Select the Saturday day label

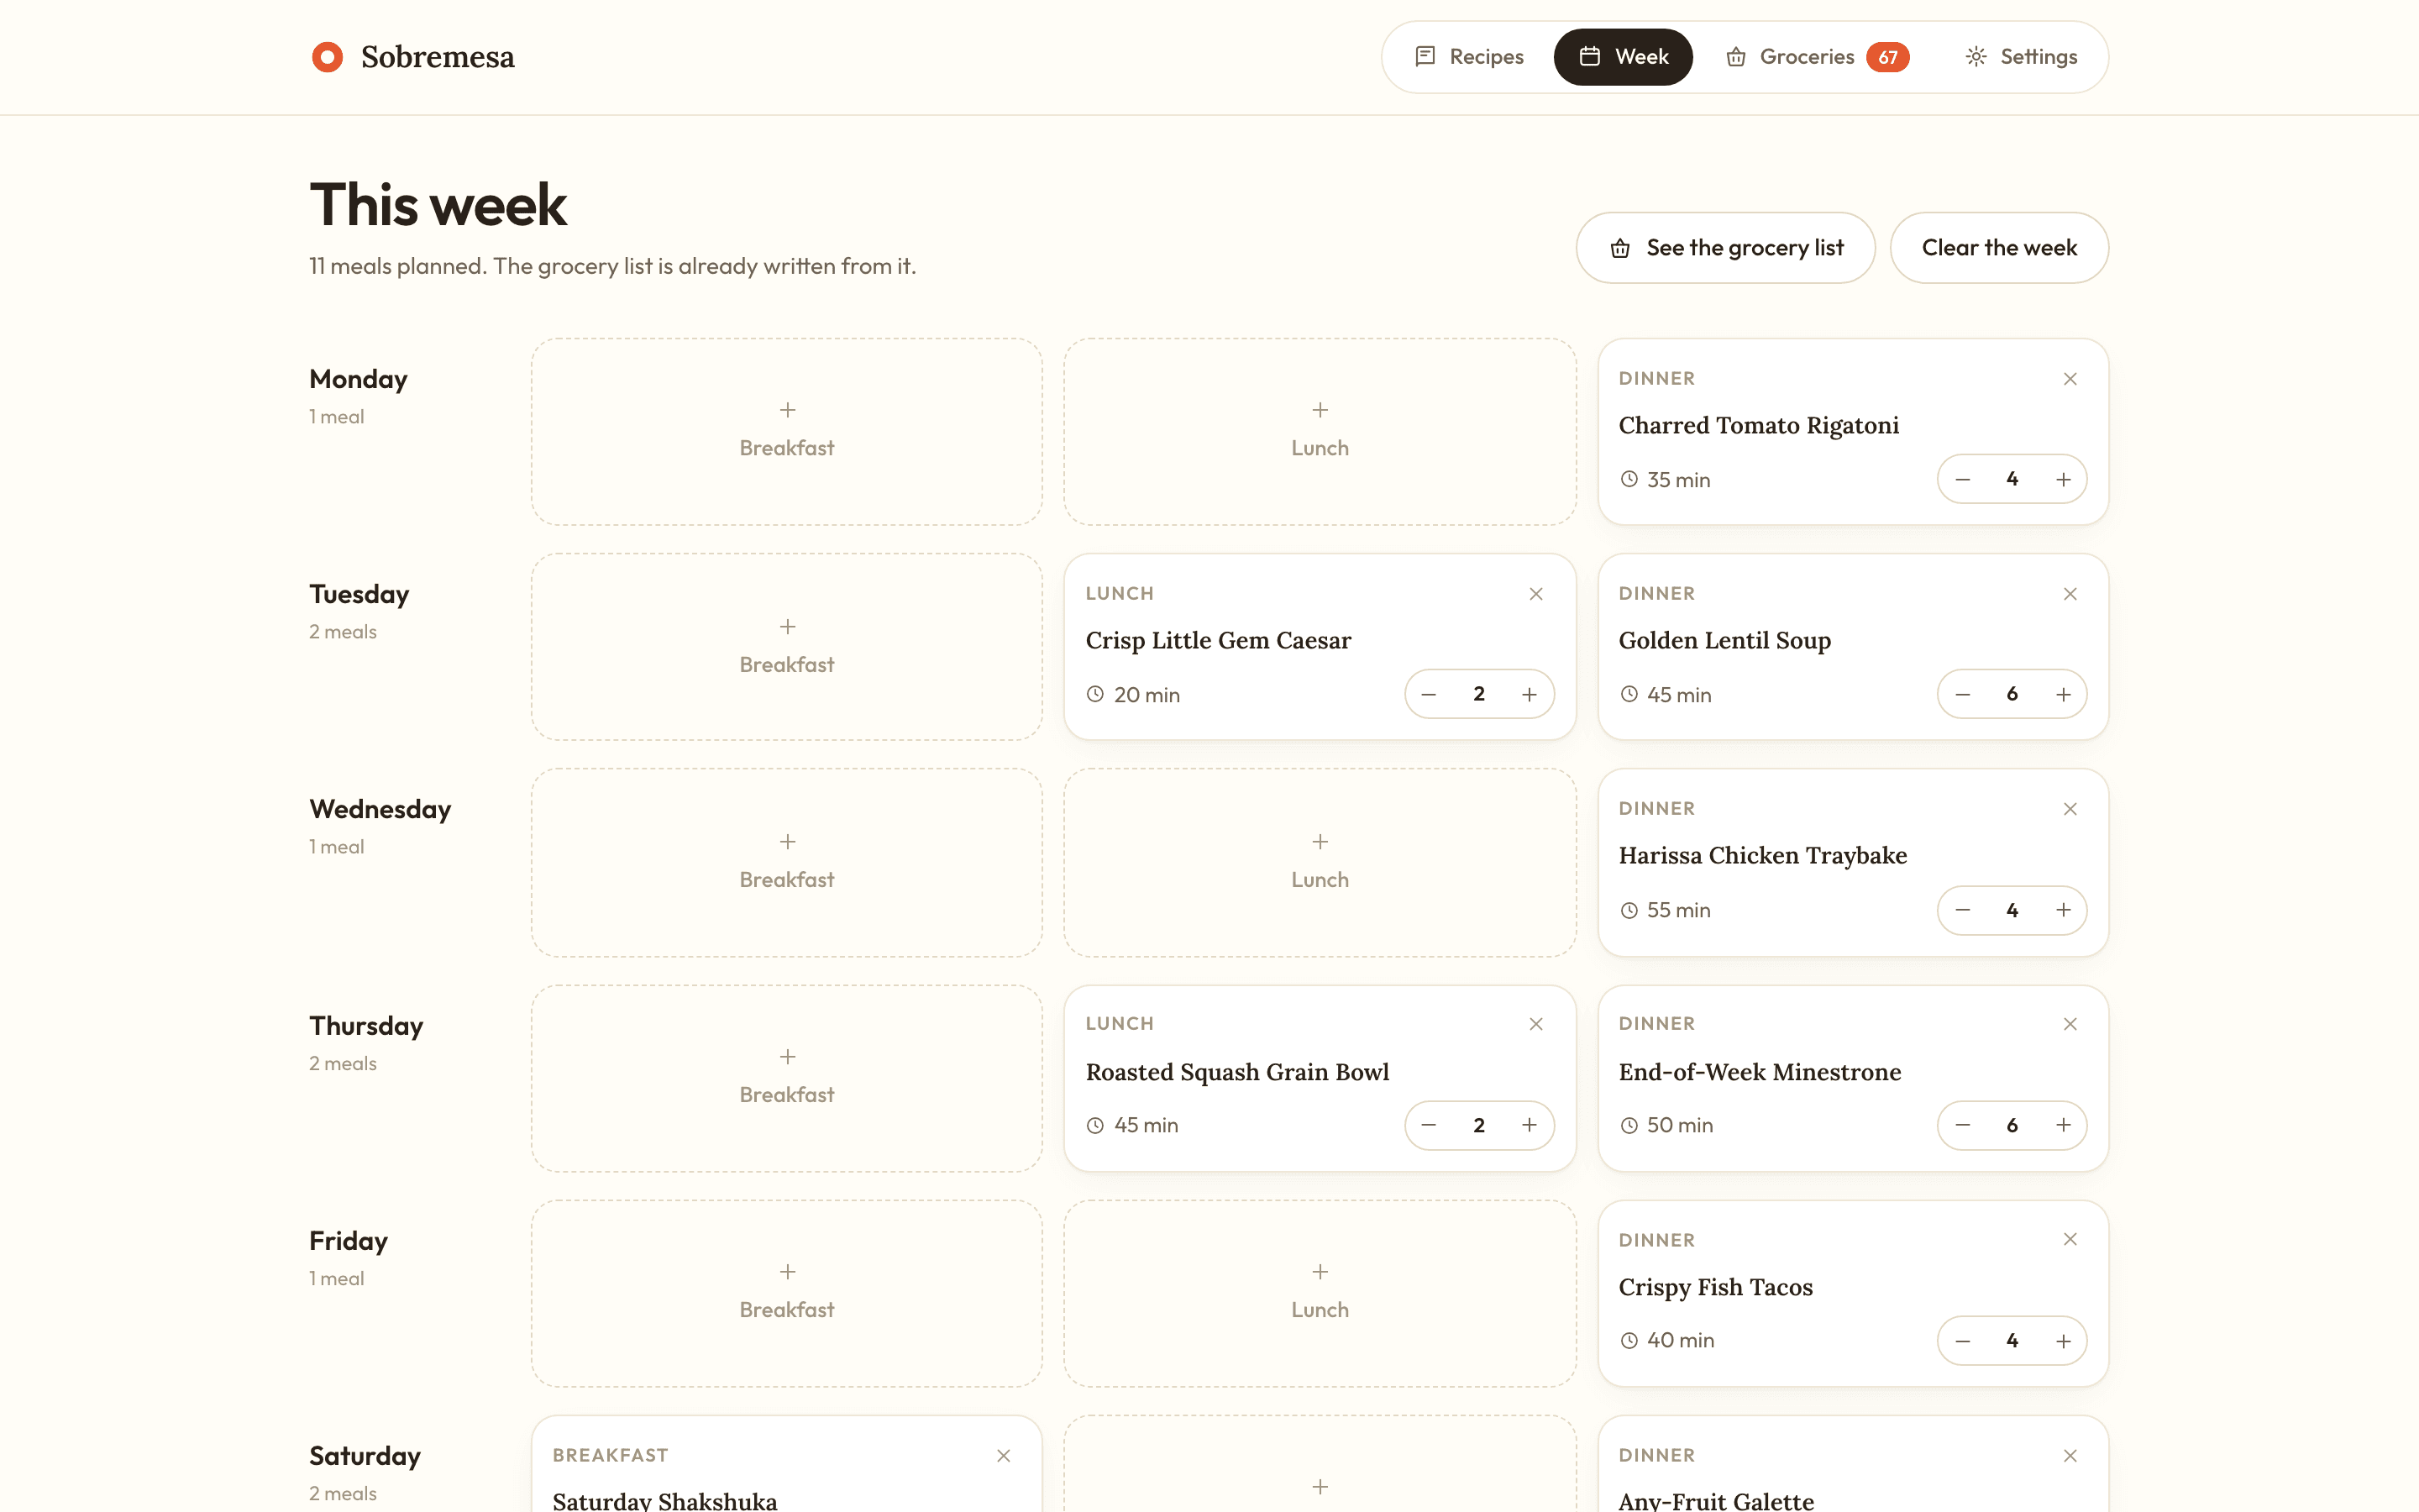pos(365,1456)
